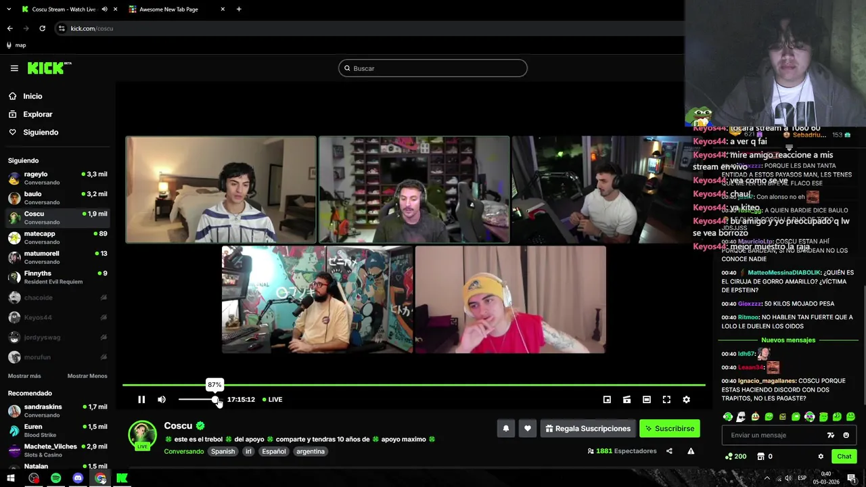Open the emoji picker in chat input
This screenshot has height=487, width=866.
tap(846, 436)
